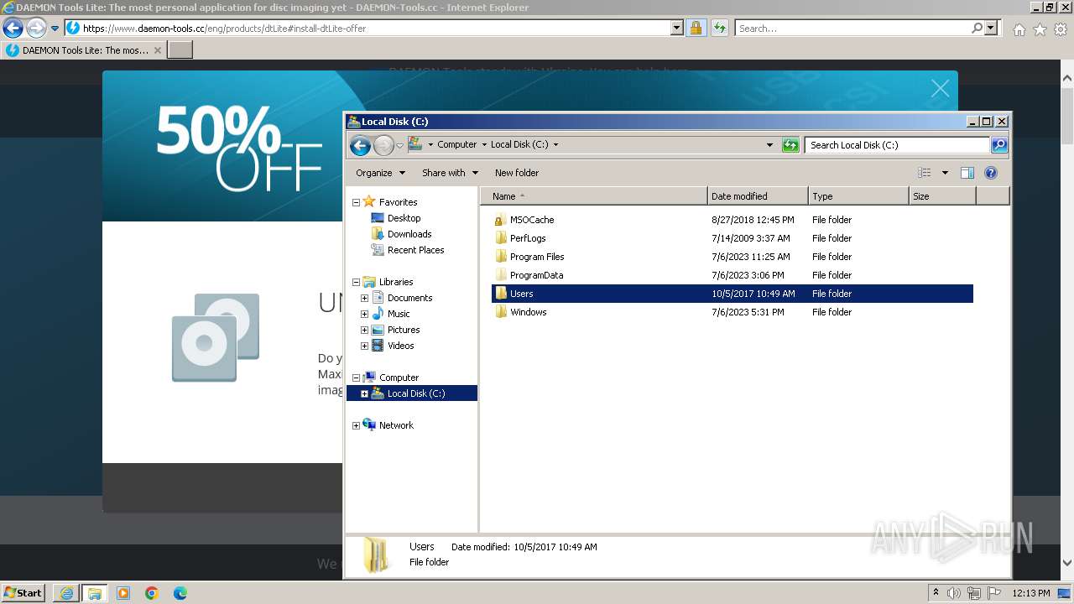The width and height of the screenshot is (1074, 604).
Task: Open Chrome from the taskbar
Action: (x=152, y=593)
